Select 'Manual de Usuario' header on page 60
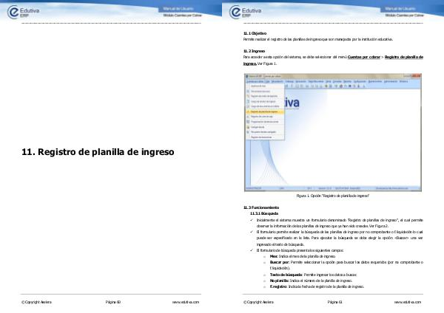 (178, 9)
